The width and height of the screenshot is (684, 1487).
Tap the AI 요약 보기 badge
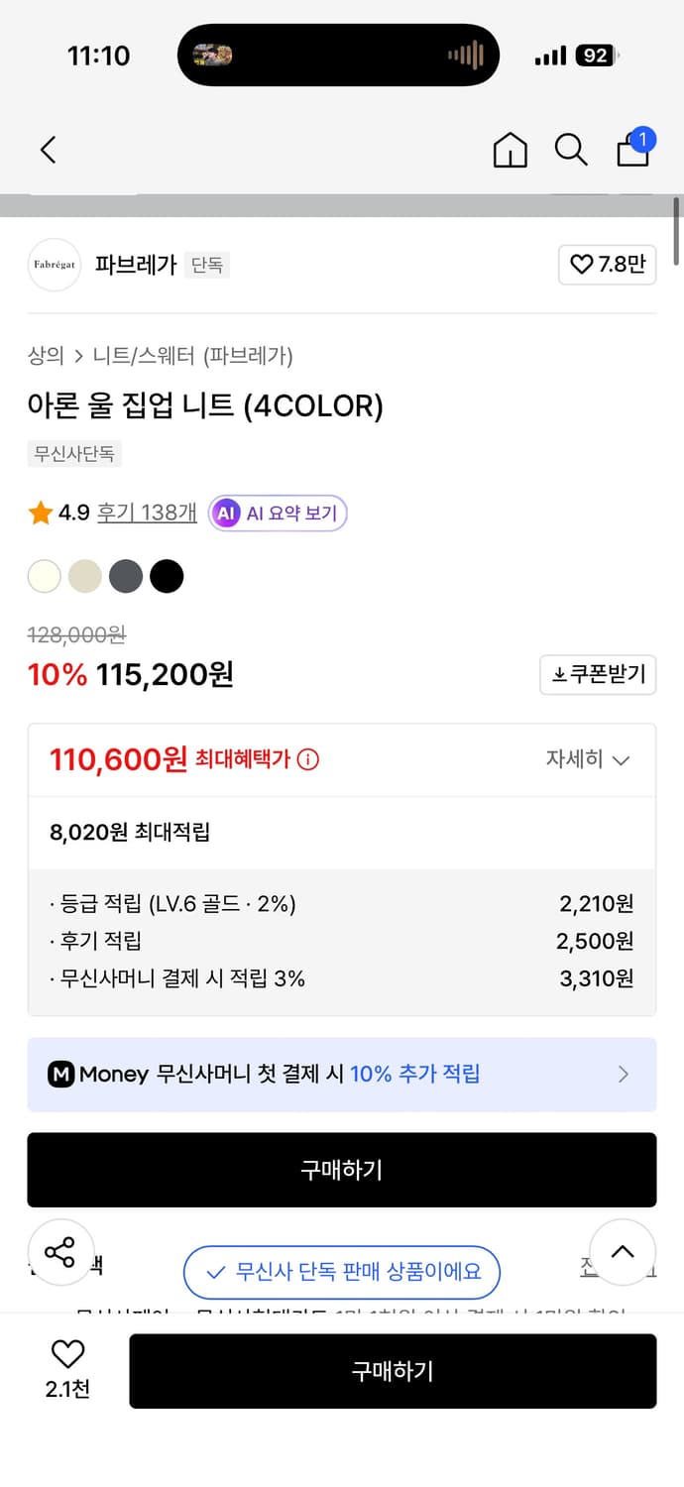(277, 513)
